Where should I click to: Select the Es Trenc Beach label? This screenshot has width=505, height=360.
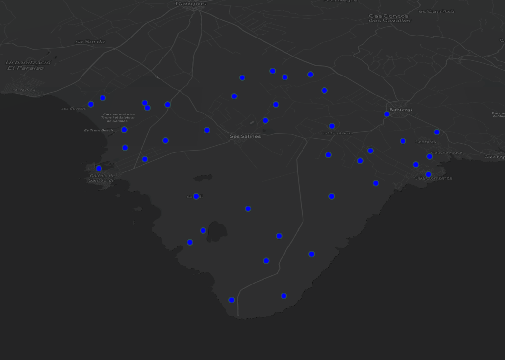[99, 130]
